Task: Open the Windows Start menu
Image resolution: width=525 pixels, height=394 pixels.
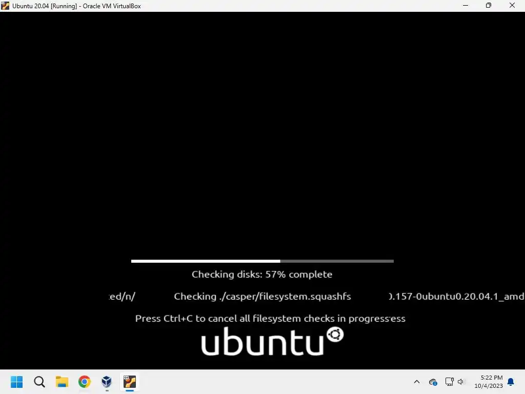Action: click(x=16, y=382)
